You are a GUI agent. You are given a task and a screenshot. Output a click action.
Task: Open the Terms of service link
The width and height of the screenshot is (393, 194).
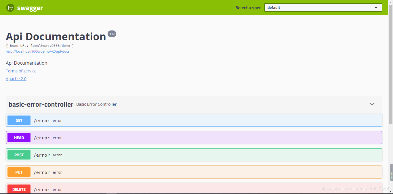coord(21,71)
